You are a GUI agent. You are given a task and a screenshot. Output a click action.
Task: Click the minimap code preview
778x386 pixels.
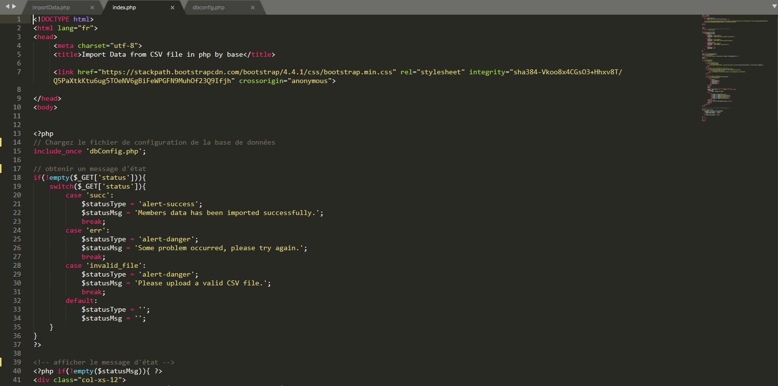(x=734, y=68)
